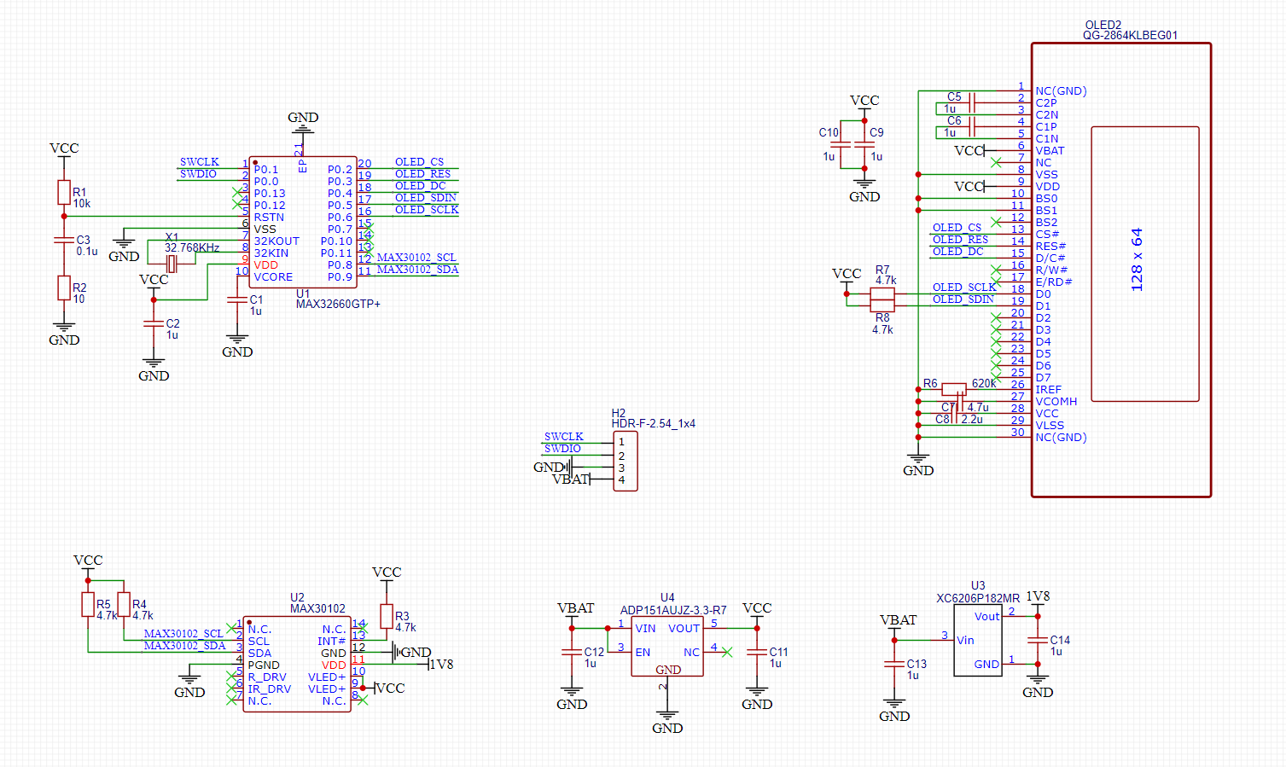The image size is (1286, 767).
Task: Select resistor R2 symbol below C3
Action: 64,288
